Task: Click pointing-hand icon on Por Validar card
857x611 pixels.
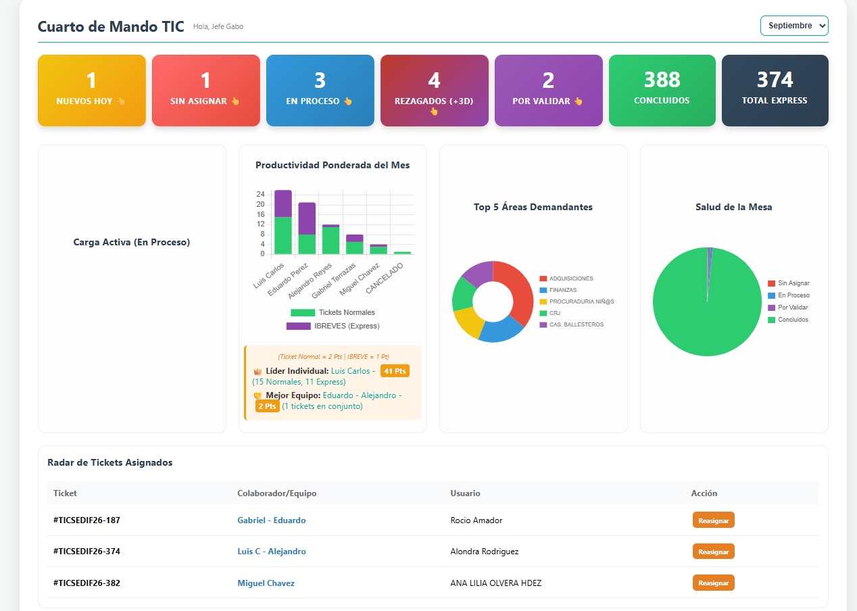Action: point(579,101)
